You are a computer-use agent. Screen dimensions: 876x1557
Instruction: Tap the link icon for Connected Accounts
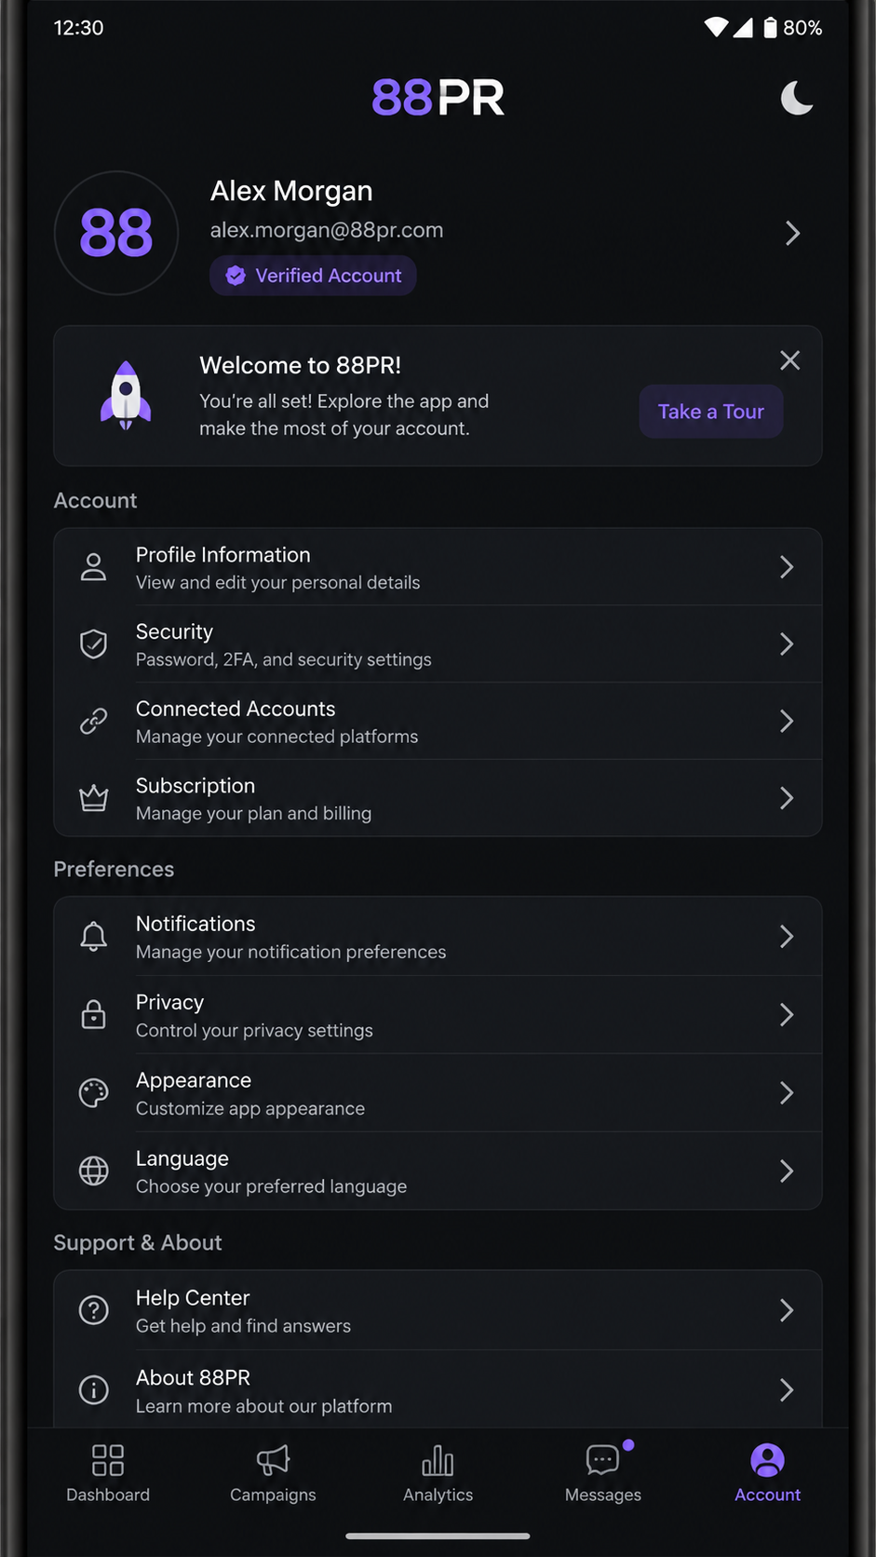click(x=93, y=721)
